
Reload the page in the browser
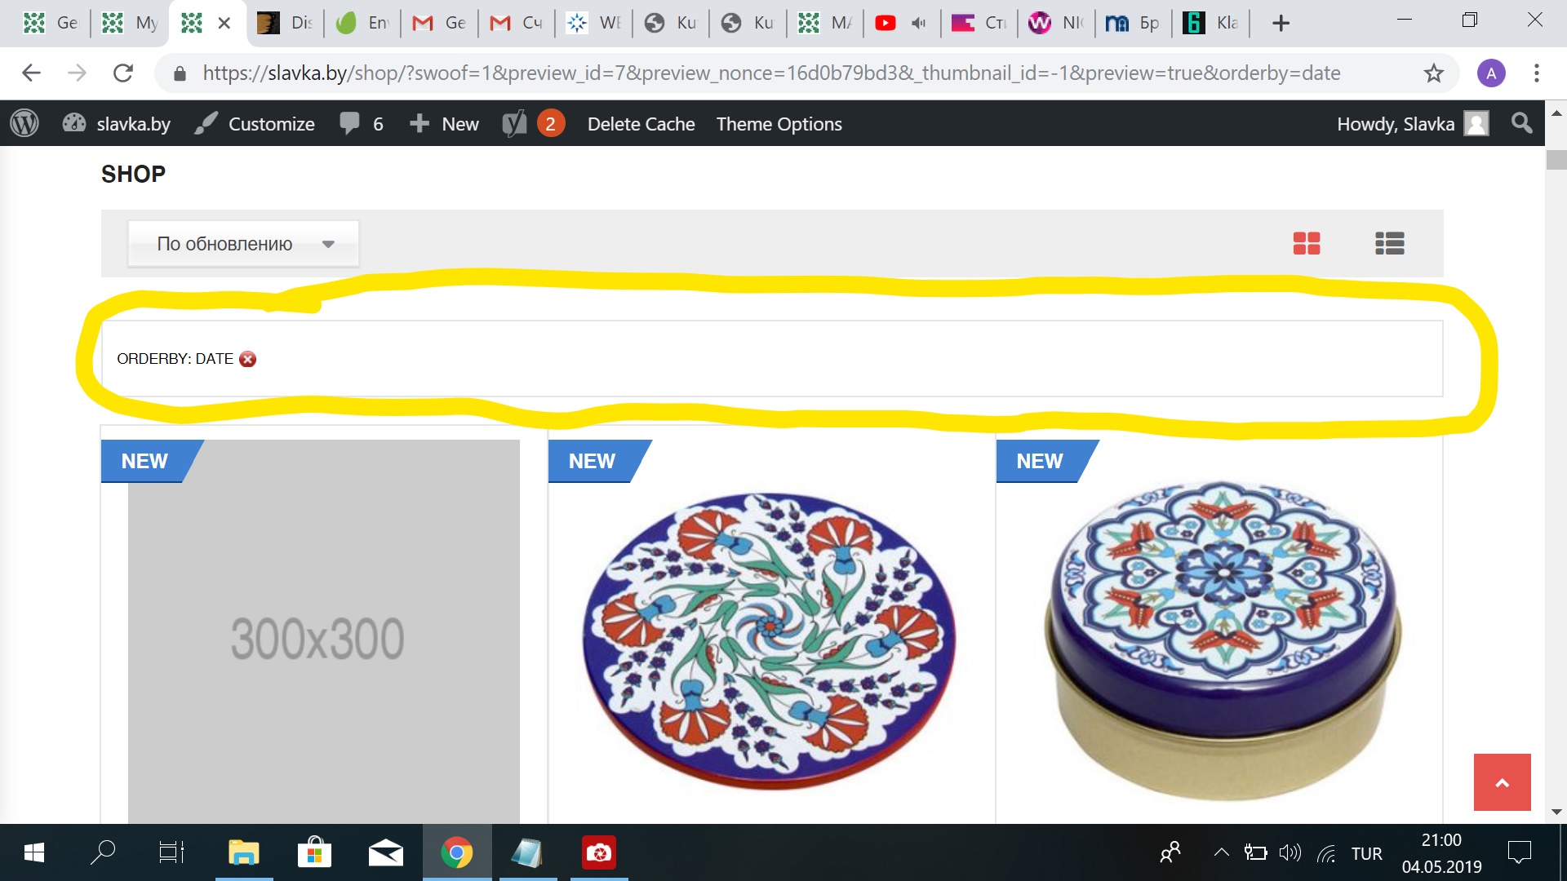123,73
